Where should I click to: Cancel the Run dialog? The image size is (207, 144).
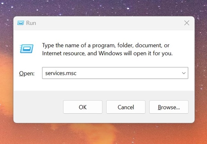coord(126,107)
